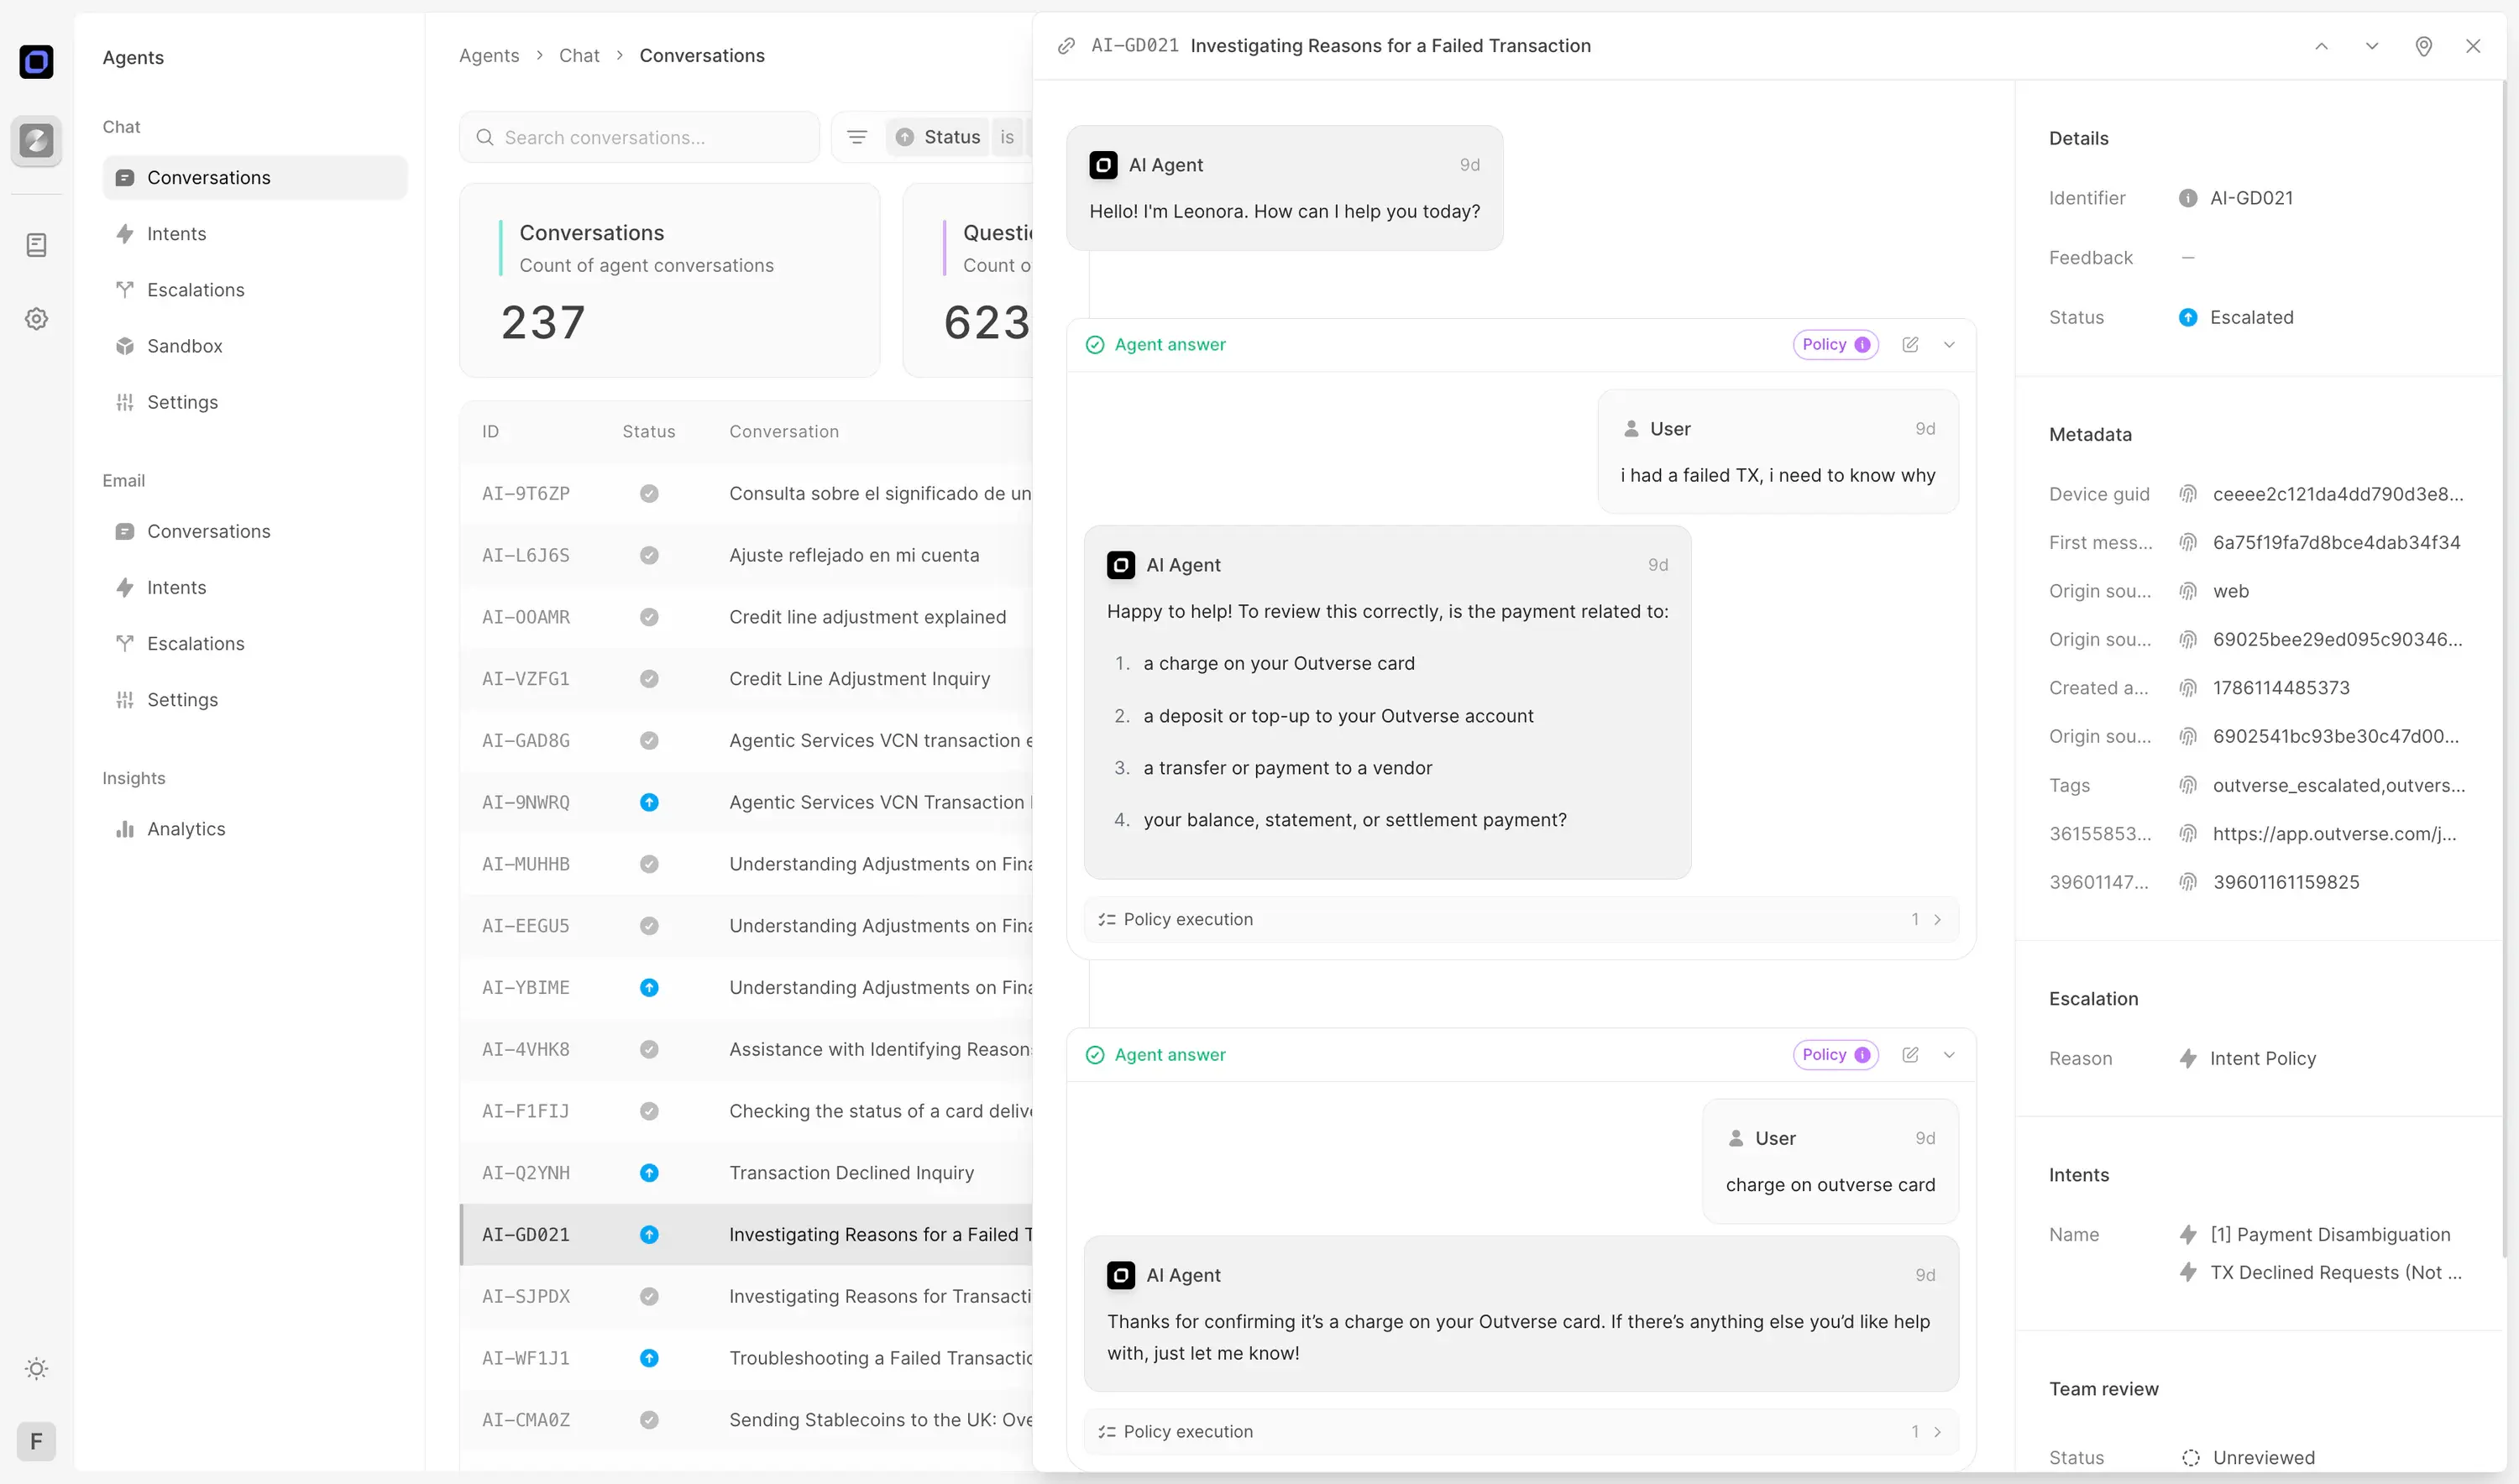Collapse the second Agent answer chevron
This screenshot has height=1484, width=2519.
click(1949, 1055)
